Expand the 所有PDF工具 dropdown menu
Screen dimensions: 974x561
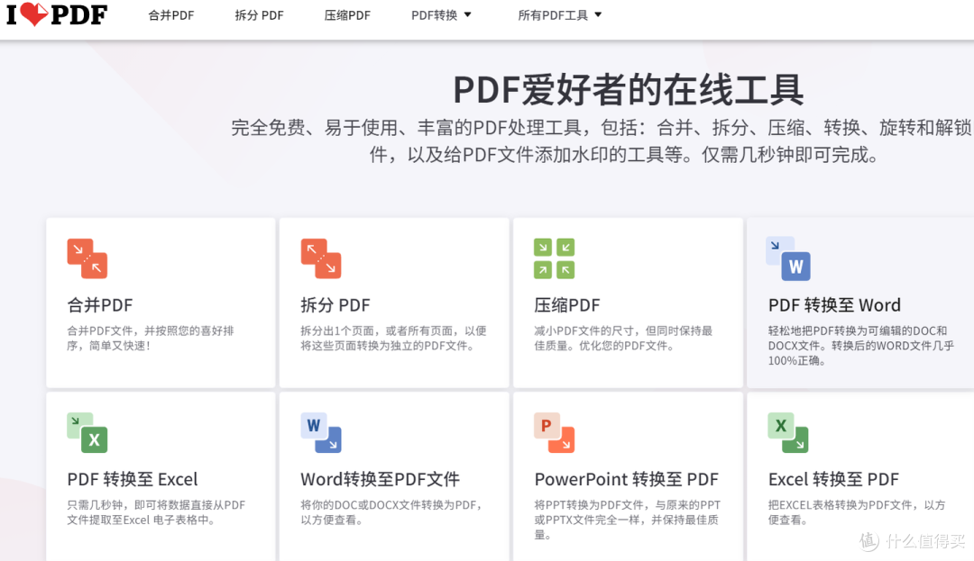pyautogui.click(x=560, y=15)
